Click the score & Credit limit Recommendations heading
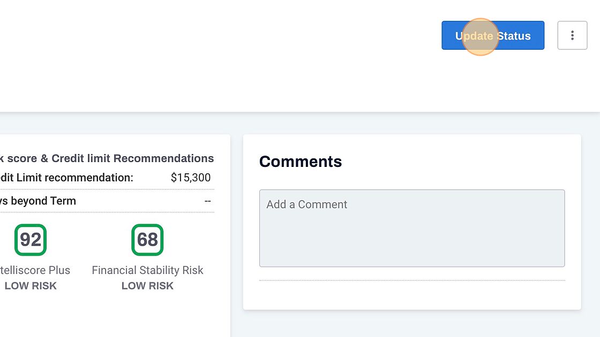The height and width of the screenshot is (337, 600). [x=107, y=158]
